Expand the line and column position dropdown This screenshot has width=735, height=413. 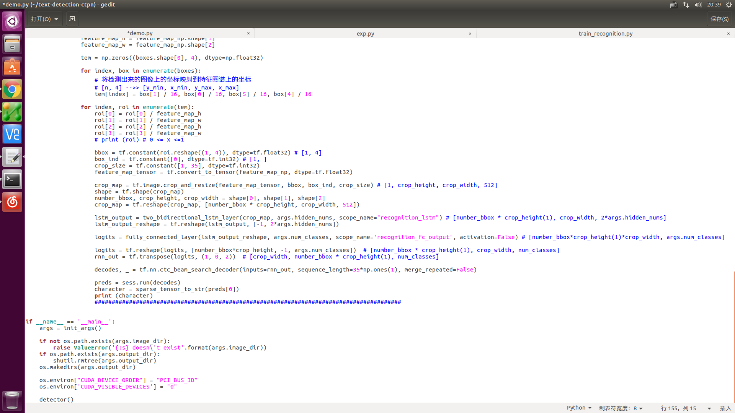(709, 408)
